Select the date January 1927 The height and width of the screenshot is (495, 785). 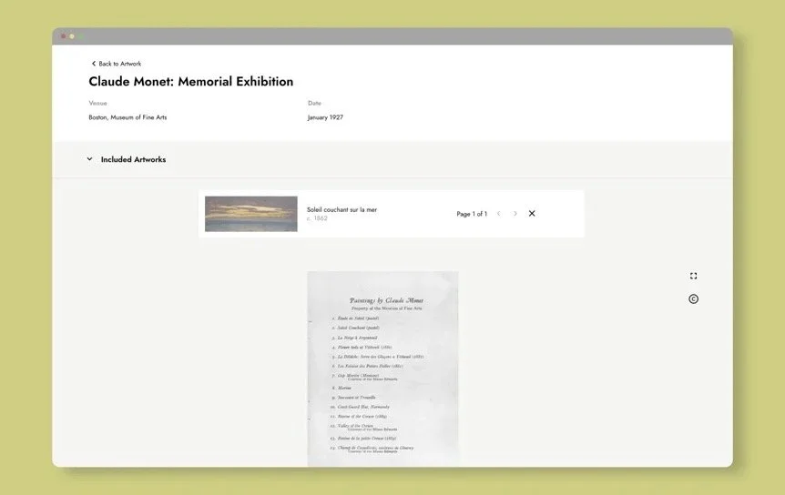[x=325, y=117]
